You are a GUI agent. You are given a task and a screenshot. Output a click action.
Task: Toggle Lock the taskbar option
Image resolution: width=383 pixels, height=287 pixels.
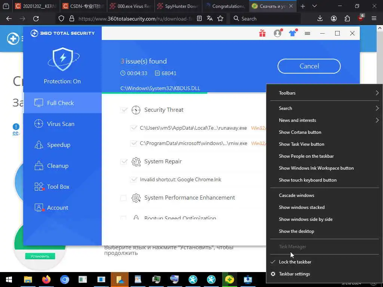[324, 262]
